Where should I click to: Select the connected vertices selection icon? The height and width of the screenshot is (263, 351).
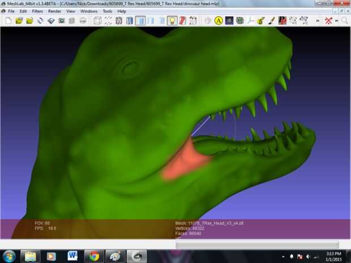(x=304, y=21)
